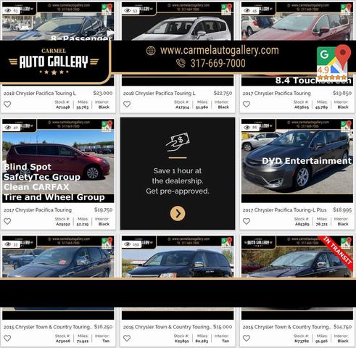Click view-count eye badge on Touring-L Plus photo
The width and height of the screenshot is (356, 348).
250,128
